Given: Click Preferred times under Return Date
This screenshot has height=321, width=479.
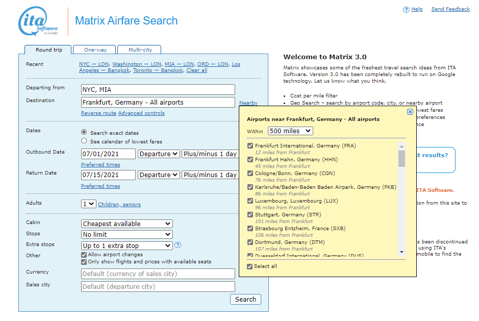Looking at the screenshot, I should (x=100, y=186).
